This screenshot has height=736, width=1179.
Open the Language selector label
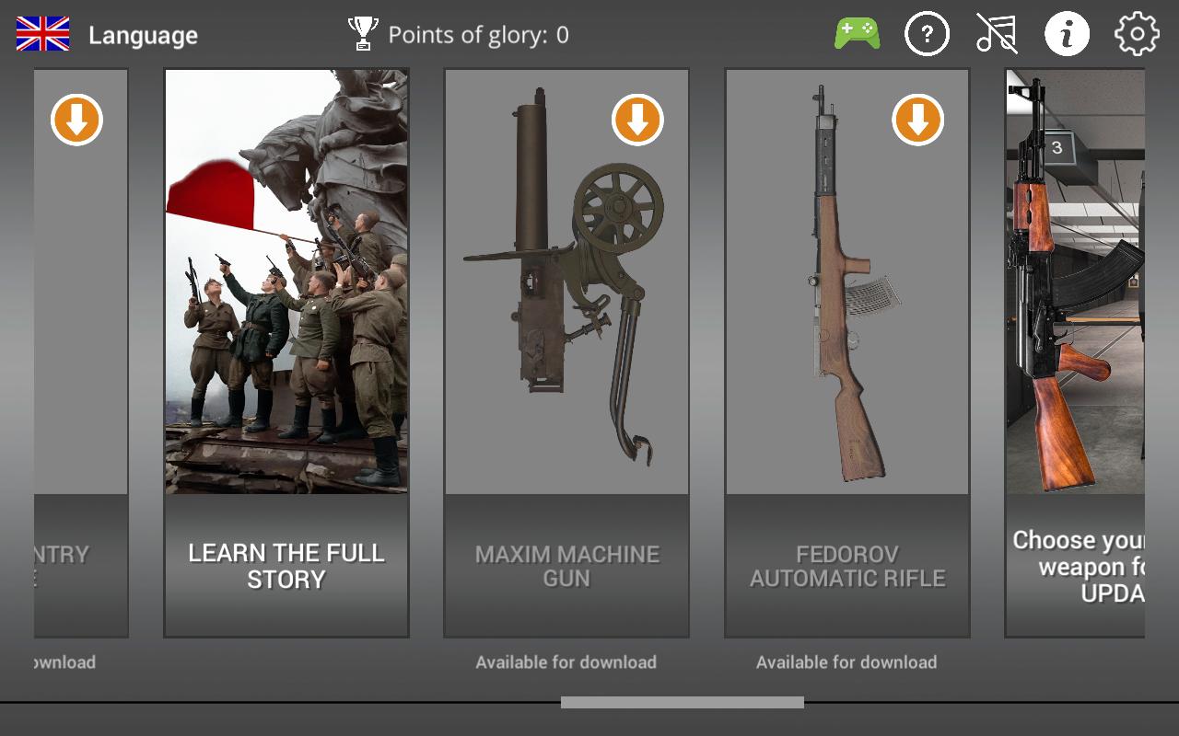coord(143,35)
